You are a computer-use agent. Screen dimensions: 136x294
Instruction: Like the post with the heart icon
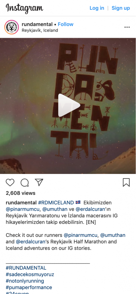point(10,182)
